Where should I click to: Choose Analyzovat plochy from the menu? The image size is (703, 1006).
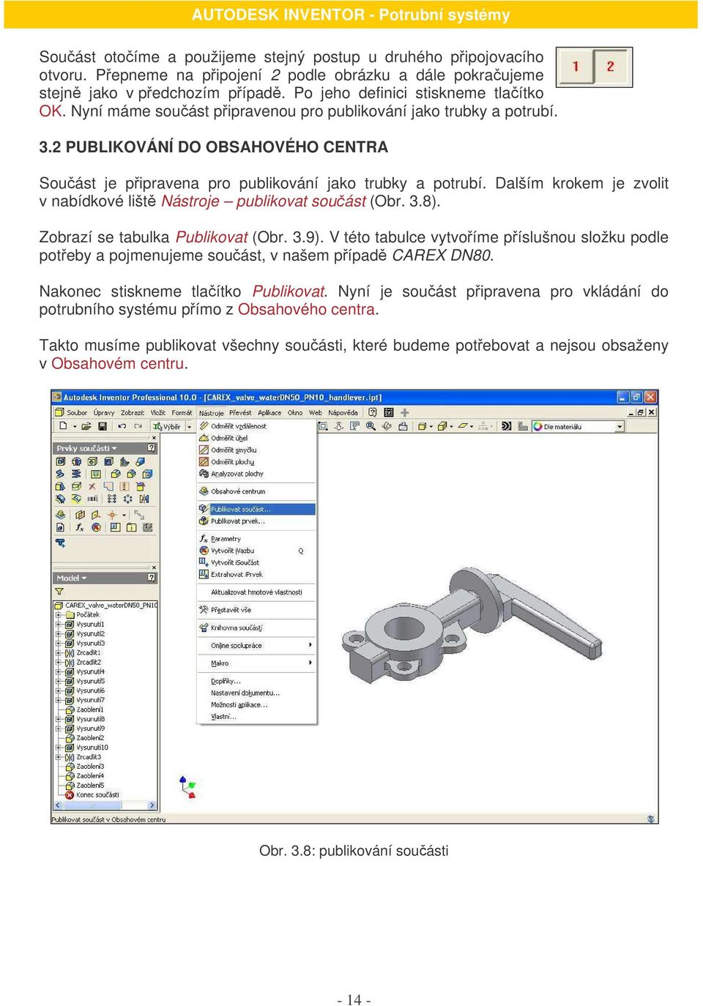point(257,474)
